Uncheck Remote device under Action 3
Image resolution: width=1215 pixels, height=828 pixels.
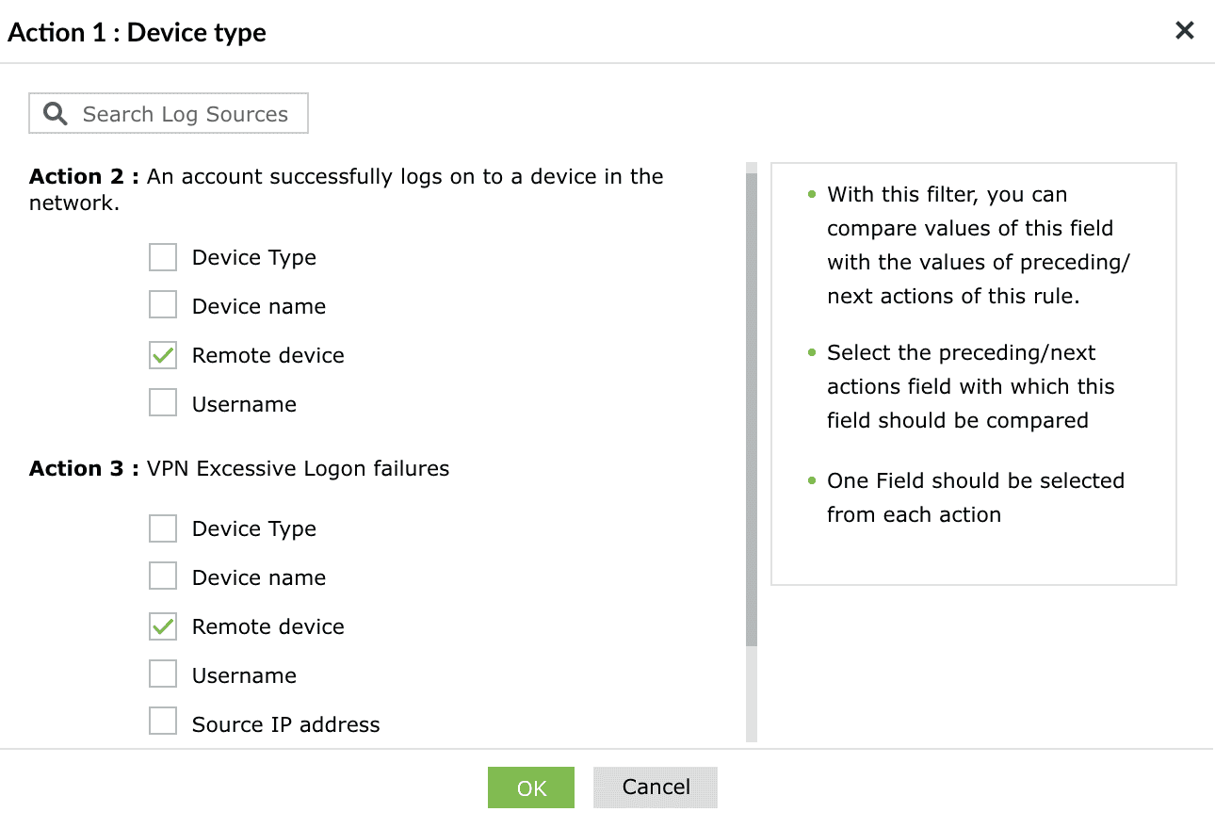click(x=163, y=626)
